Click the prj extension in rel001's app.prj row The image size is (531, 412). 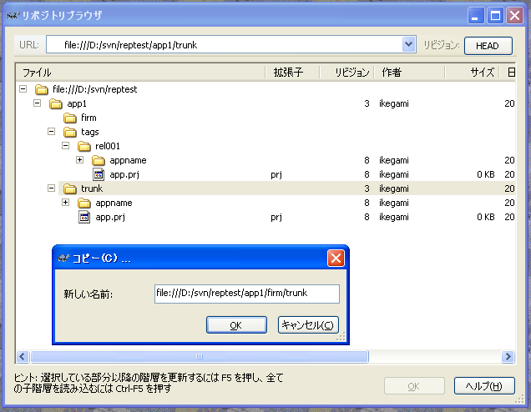tap(276, 175)
